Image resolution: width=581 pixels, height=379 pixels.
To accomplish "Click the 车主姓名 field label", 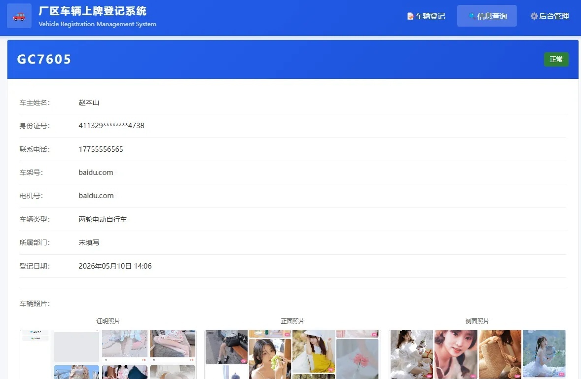I will 35,103.
